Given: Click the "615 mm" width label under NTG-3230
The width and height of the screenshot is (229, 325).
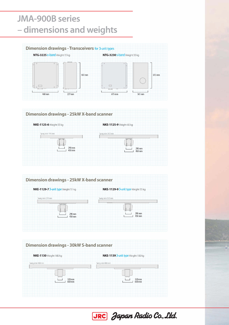Looking at the screenshot, I should point(115,94).
